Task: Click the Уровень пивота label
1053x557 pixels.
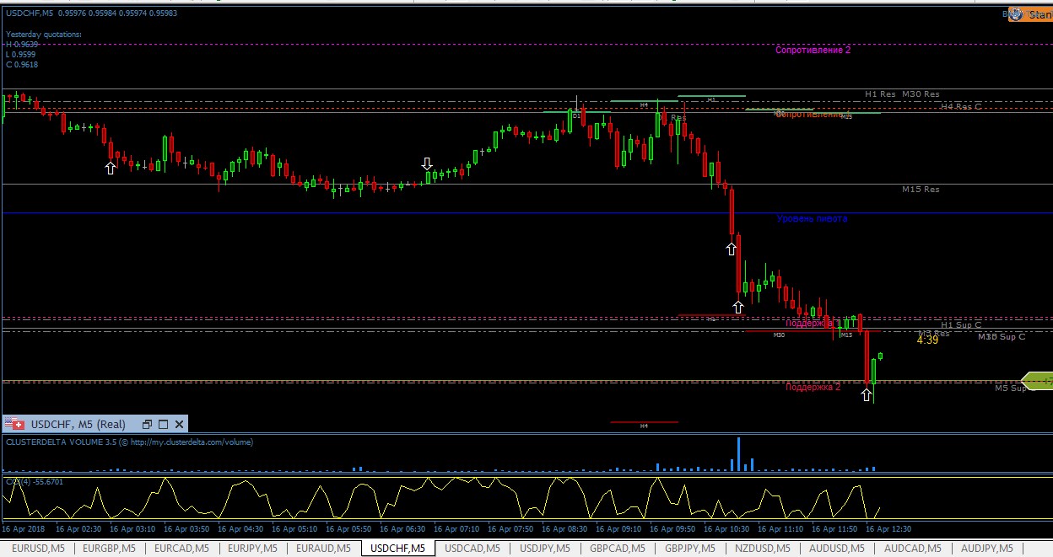Action: [812, 219]
